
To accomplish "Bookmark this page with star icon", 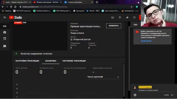I will point(132,7).
